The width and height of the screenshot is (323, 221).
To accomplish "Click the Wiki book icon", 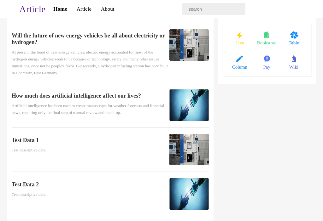I will point(294,59).
